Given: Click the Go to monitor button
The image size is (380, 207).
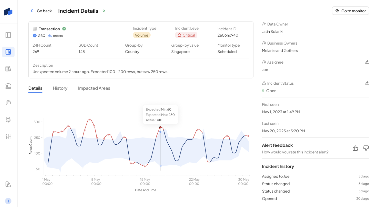Looking at the screenshot, I should click(x=350, y=11).
